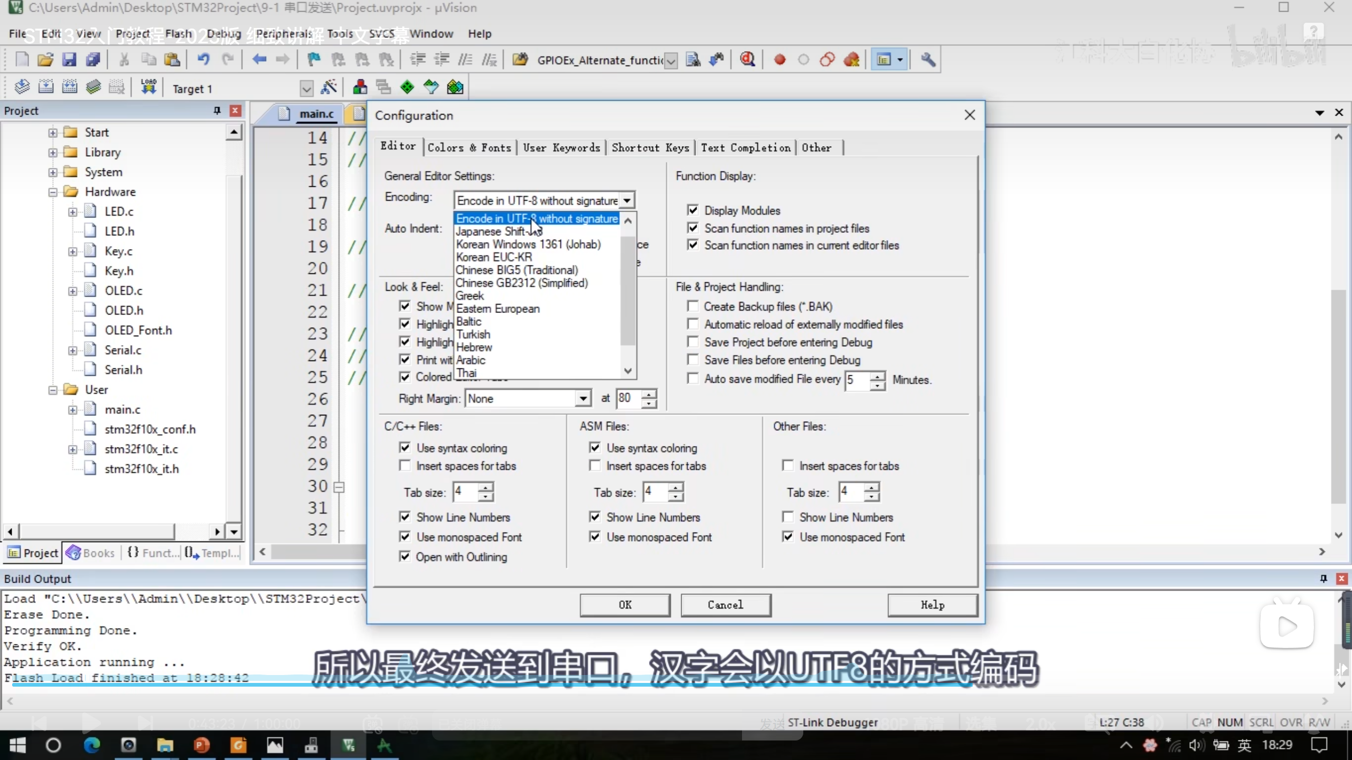Open the Peripherals menu
Viewport: 1352px width, 760px height.
284,34
